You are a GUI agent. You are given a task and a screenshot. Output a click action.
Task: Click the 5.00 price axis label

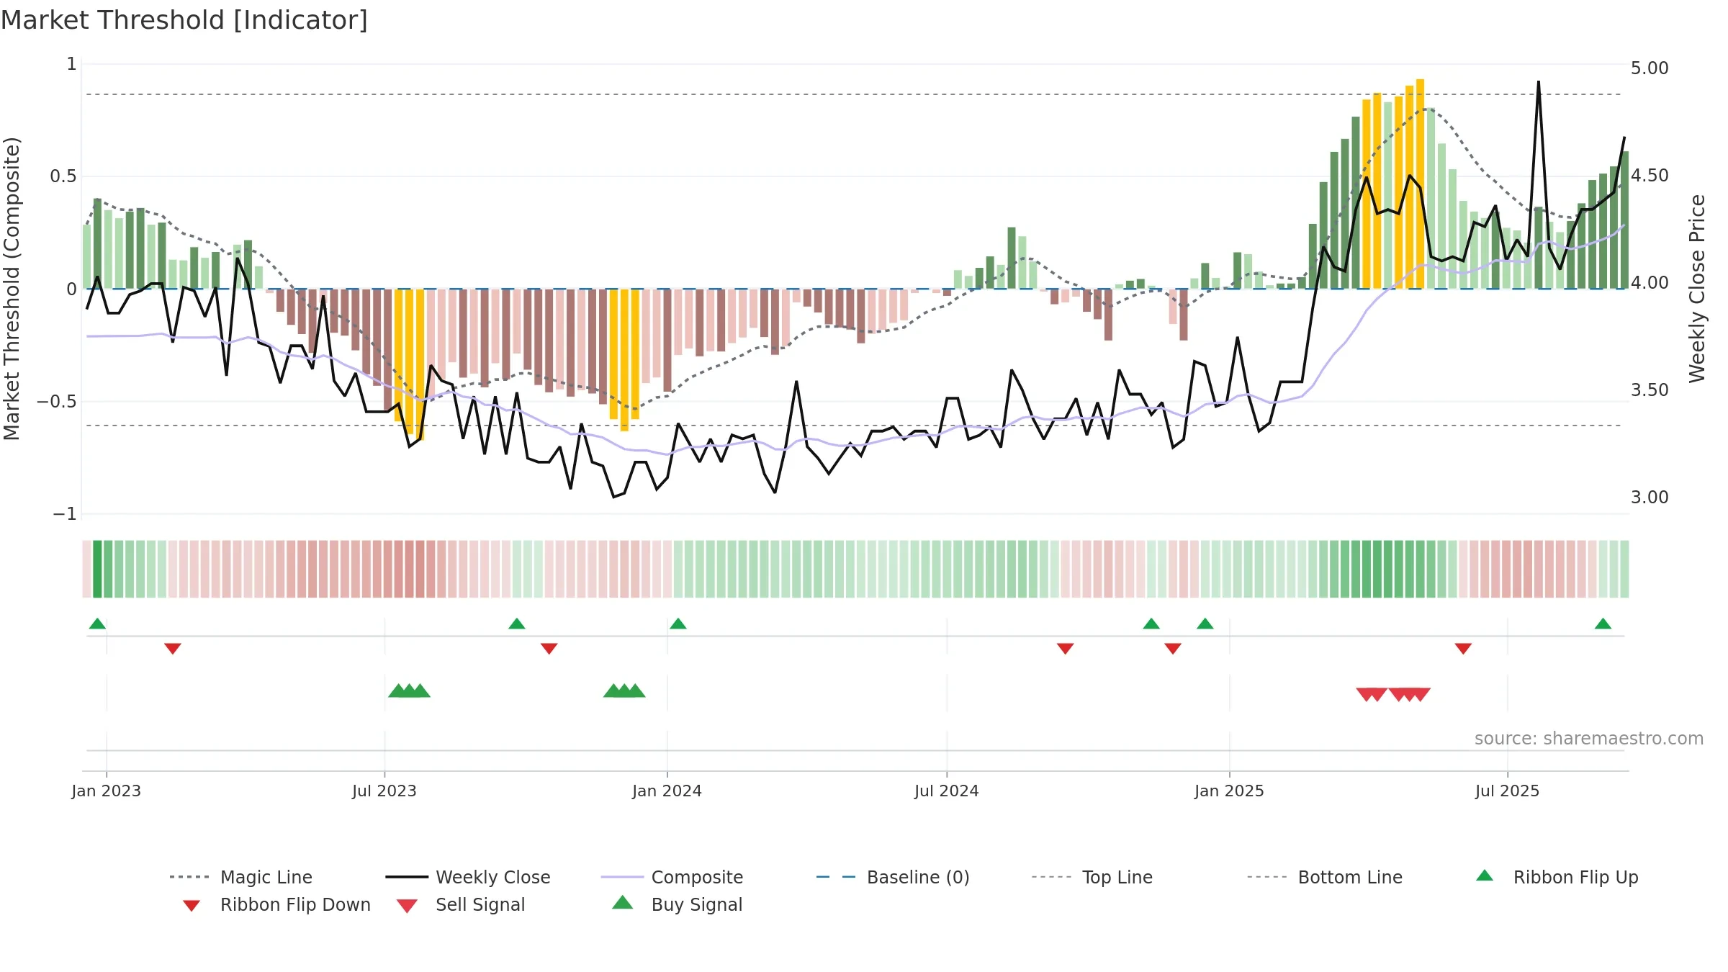pos(1650,68)
